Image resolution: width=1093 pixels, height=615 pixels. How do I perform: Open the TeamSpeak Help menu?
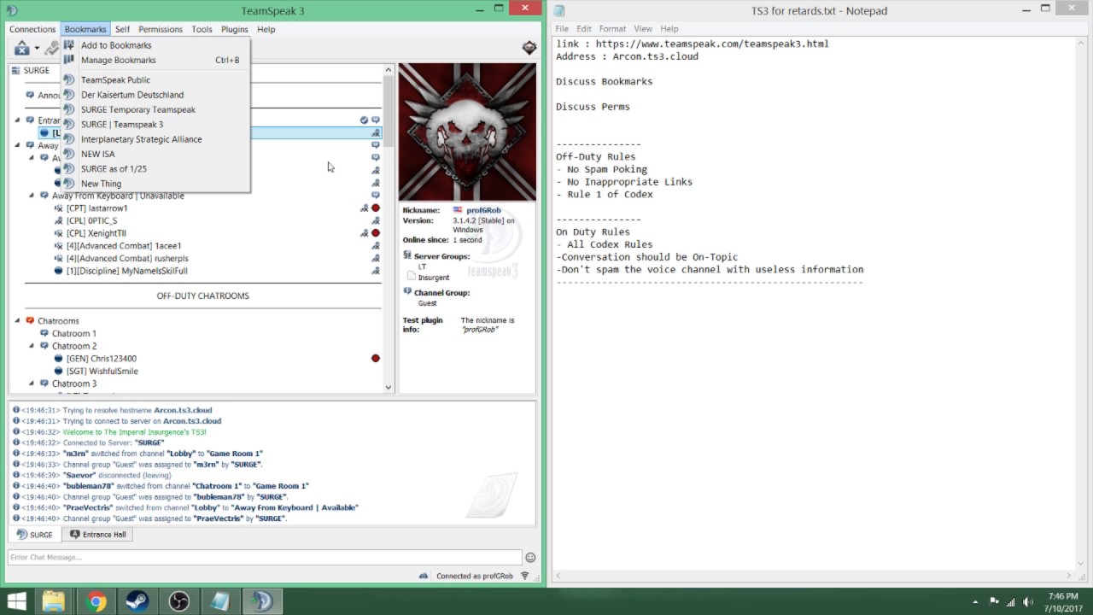[x=266, y=29]
